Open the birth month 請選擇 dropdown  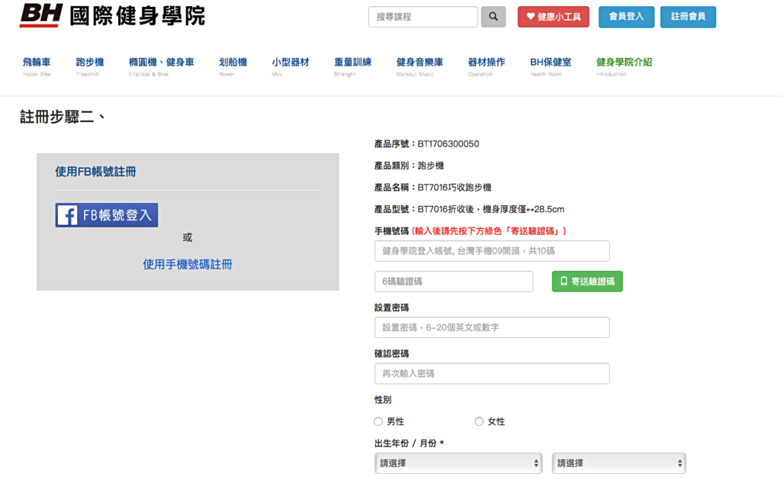[619, 463]
